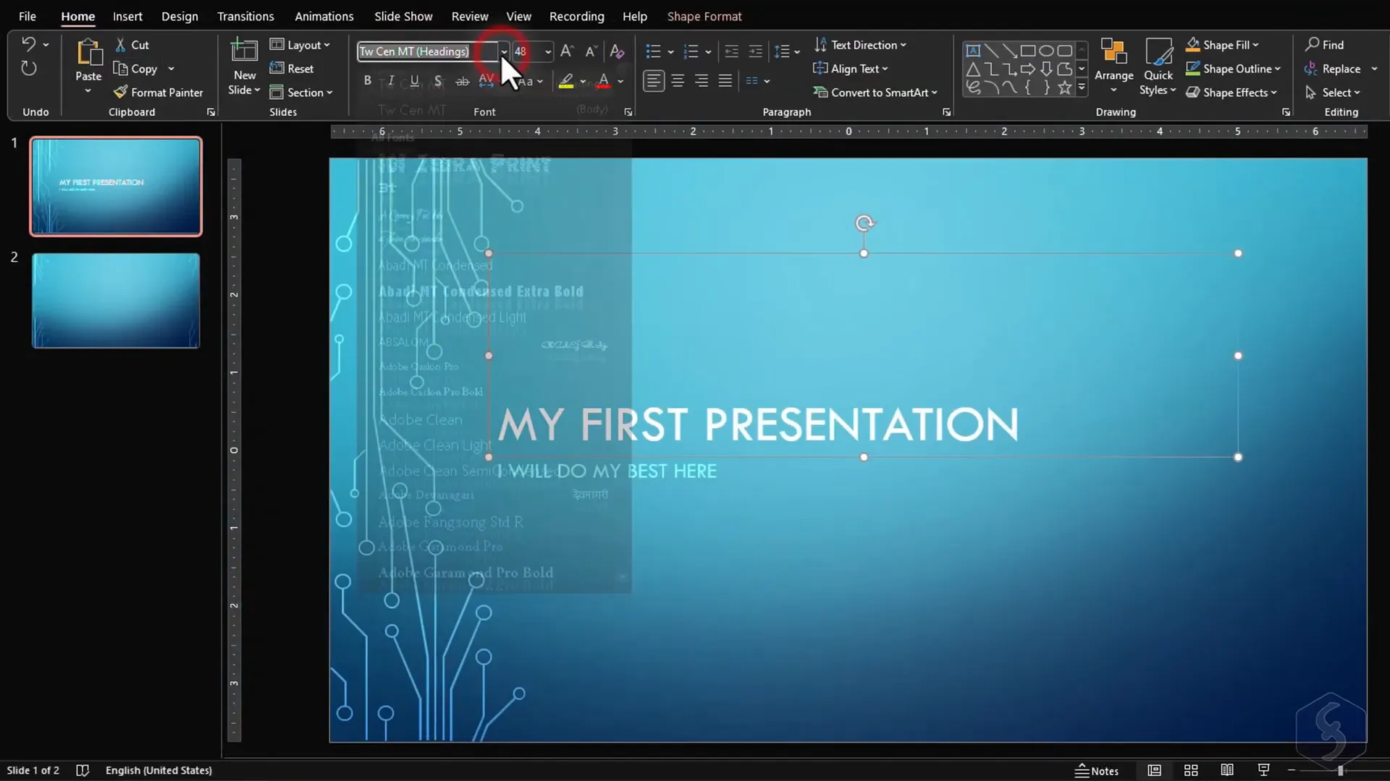Image resolution: width=1390 pixels, height=781 pixels.
Task: Switch to the Design tab
Action: pyautogui.click(x=180, y=16)
